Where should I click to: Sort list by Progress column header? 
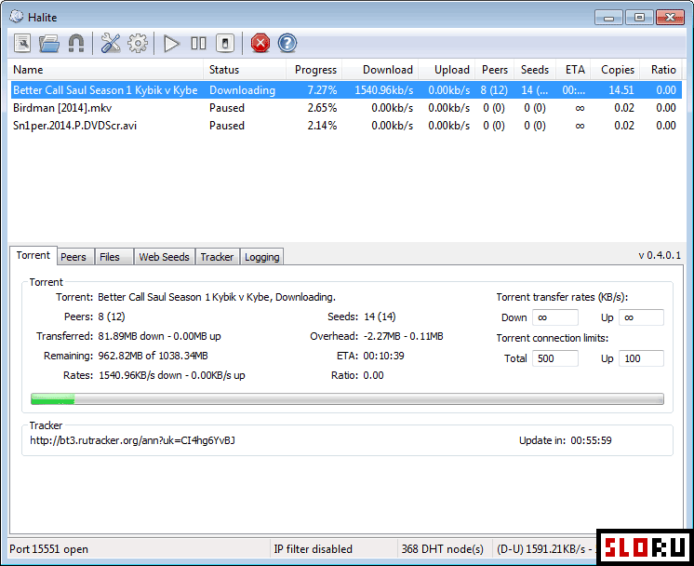314,70
